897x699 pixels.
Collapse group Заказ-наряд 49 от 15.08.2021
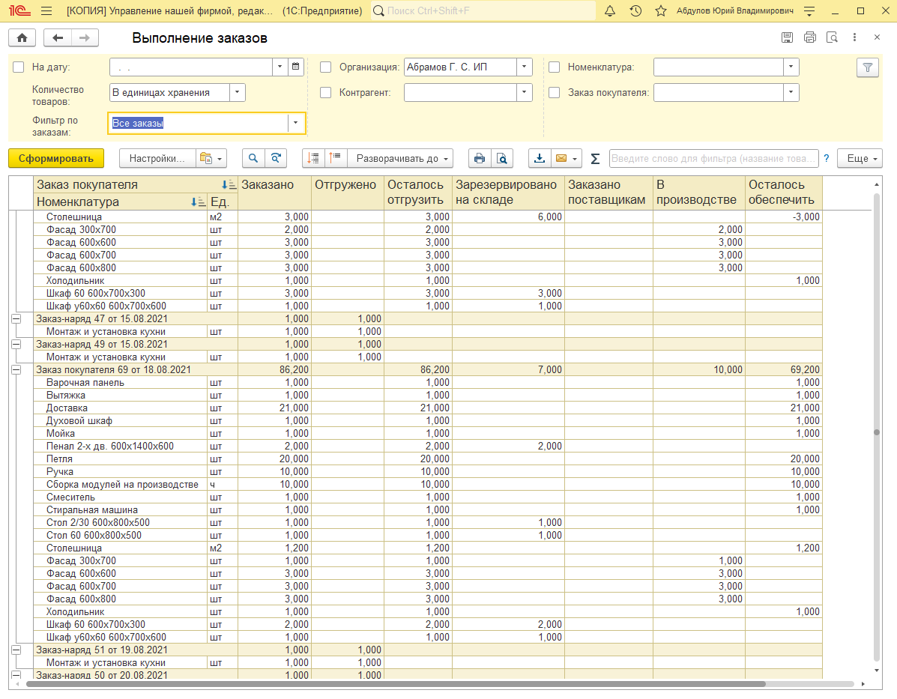click(16, 345)
